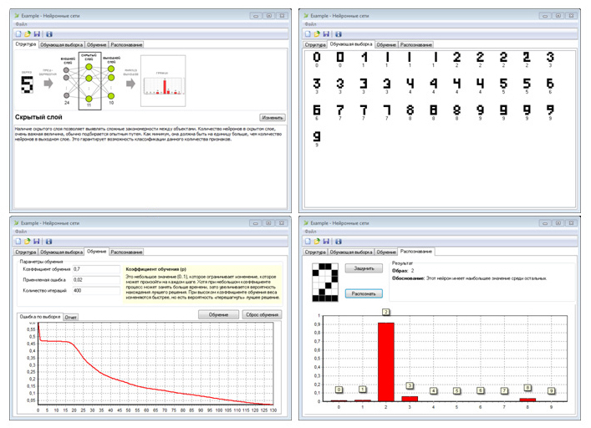Click Open file icon in recognition bar-chart window
Viewport: 591px width, 428px height.
317,241
